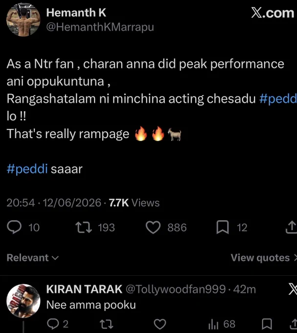The width and height of the screenshot is (297, 333).
Task: Repost KIRAN TARAK's reply
Action: 107,324
